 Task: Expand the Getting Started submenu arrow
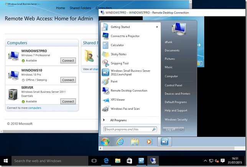pos(157,27)
